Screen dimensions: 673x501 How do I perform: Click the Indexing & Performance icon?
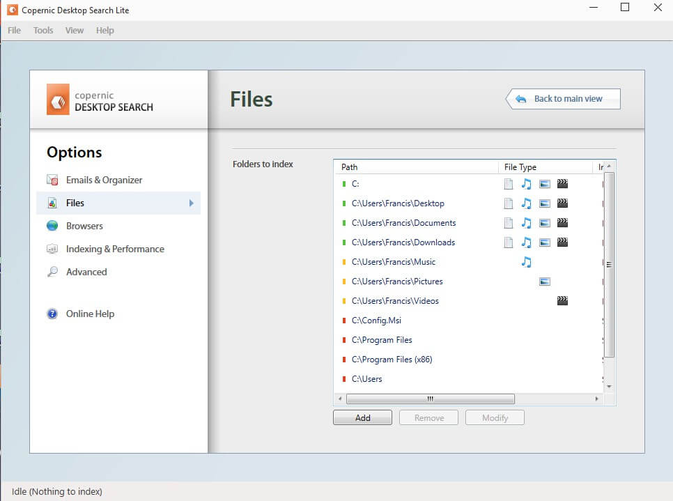52,249
